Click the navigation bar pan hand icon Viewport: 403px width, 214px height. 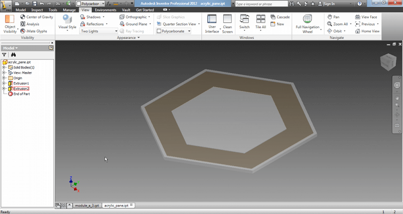coord(397,98)
